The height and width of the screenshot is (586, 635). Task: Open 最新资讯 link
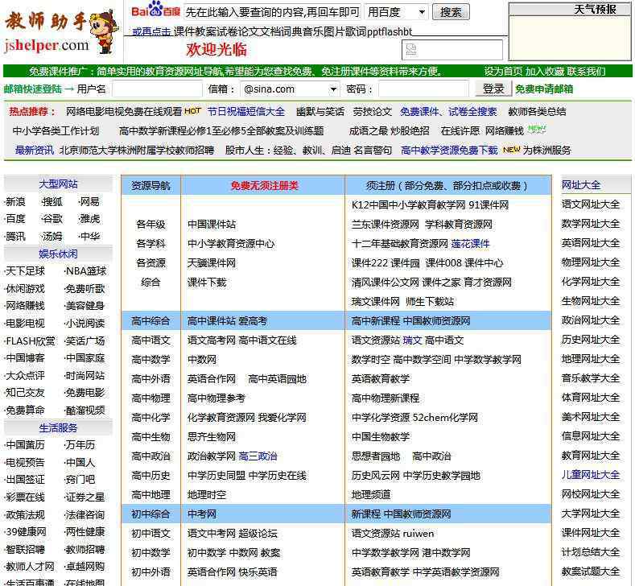(x=35, y=151)
